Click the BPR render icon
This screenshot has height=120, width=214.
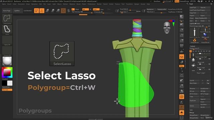pos(182,17)
